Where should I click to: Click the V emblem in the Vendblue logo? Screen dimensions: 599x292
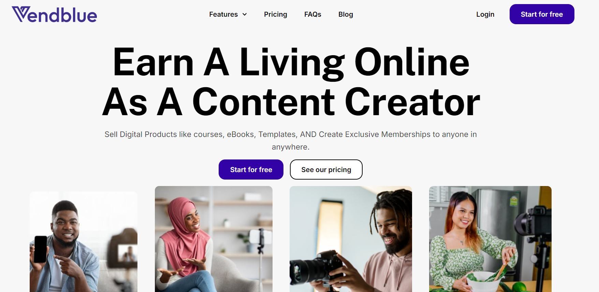tap(21, 14)
